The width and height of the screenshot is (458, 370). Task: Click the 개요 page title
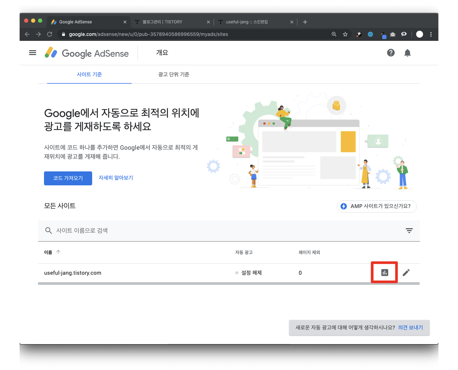pos(162,53)
